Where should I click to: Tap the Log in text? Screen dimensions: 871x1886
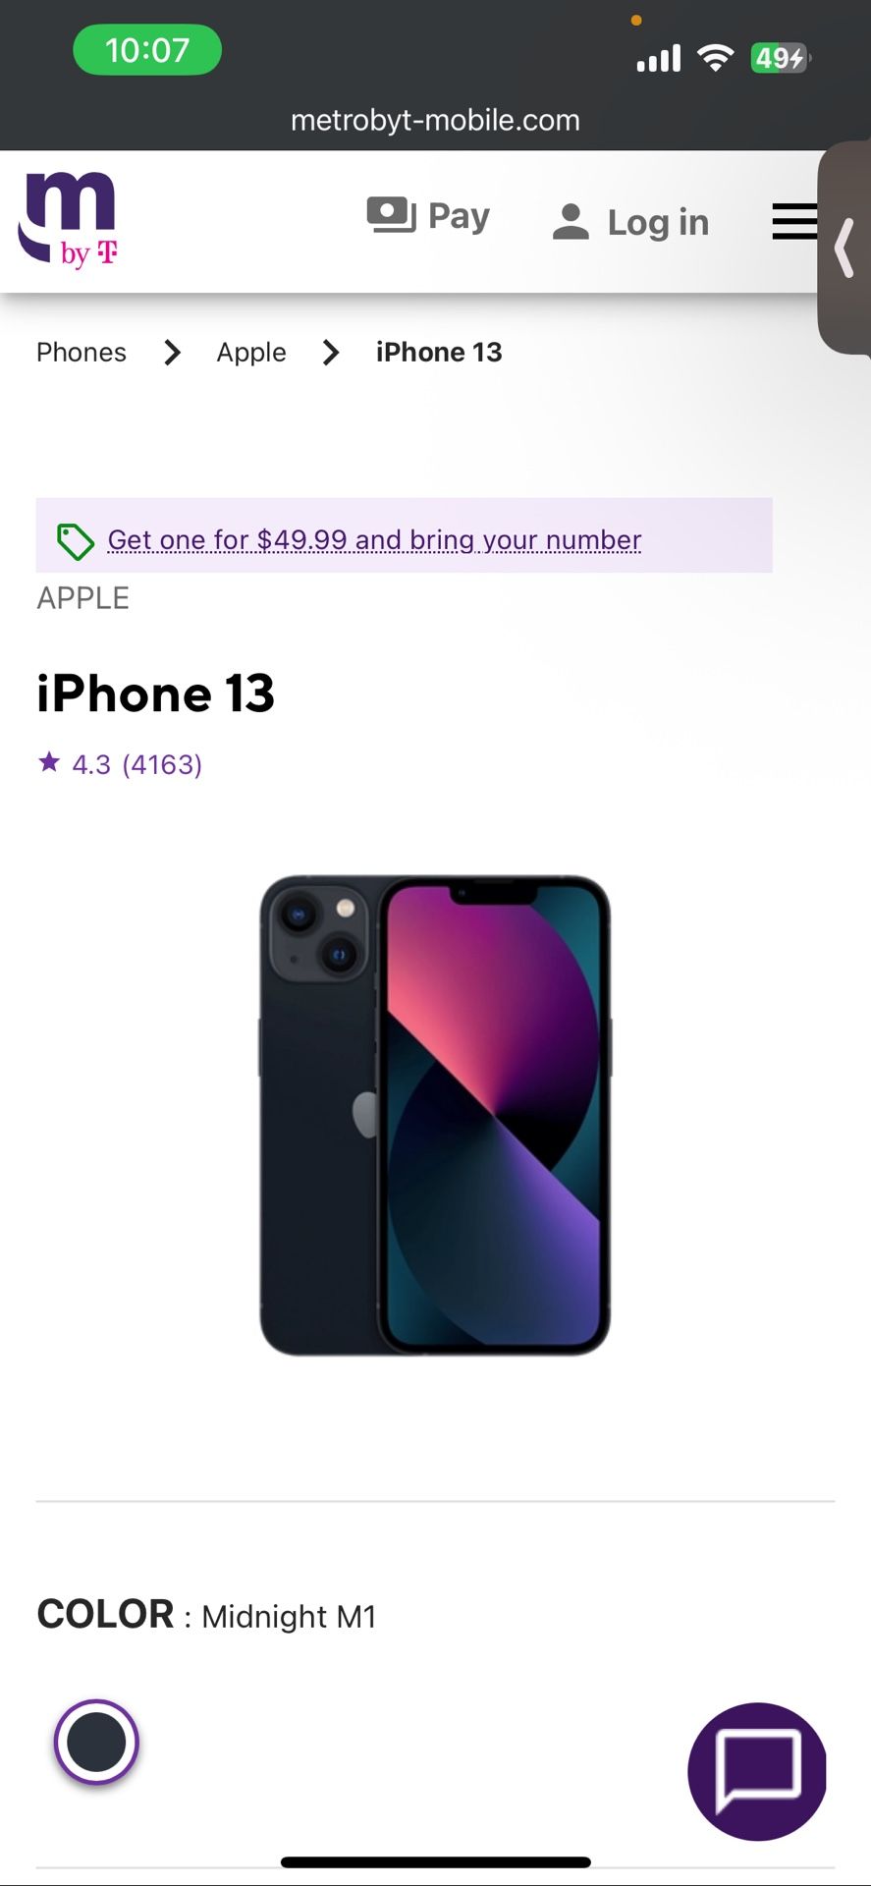click(x=658, y=223)
